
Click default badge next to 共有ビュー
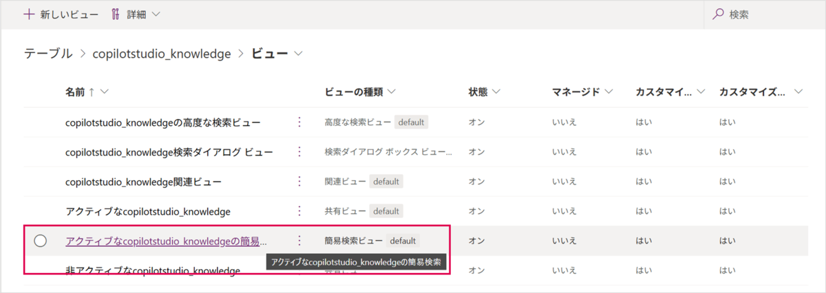[x=386, y=211]
